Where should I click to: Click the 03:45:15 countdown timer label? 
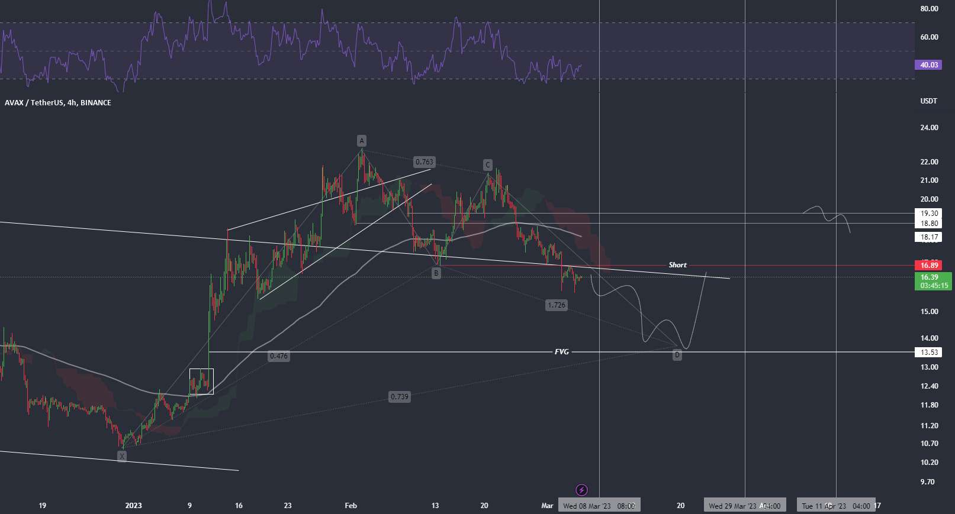click(934, 286)
